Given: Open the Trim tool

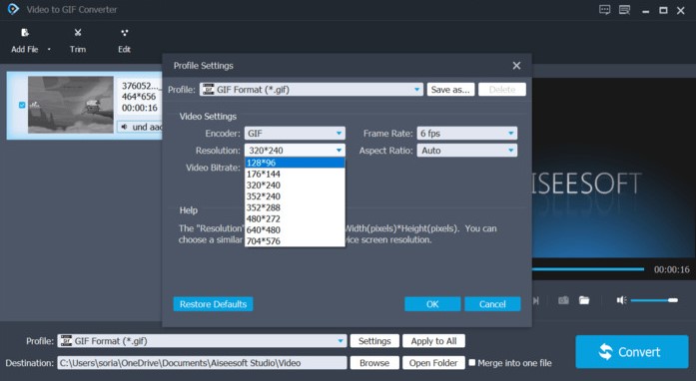Looking at the screenshot, I should [x=78, y=40].
